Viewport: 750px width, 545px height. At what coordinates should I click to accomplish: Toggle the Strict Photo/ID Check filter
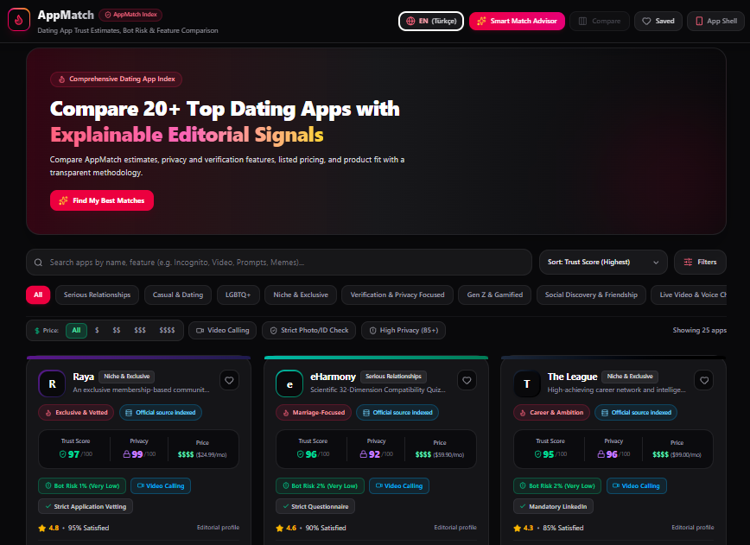click(309, 330)
